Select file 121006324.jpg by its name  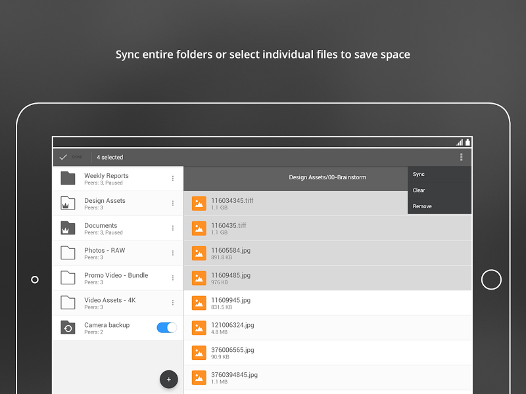coord(233,325)
